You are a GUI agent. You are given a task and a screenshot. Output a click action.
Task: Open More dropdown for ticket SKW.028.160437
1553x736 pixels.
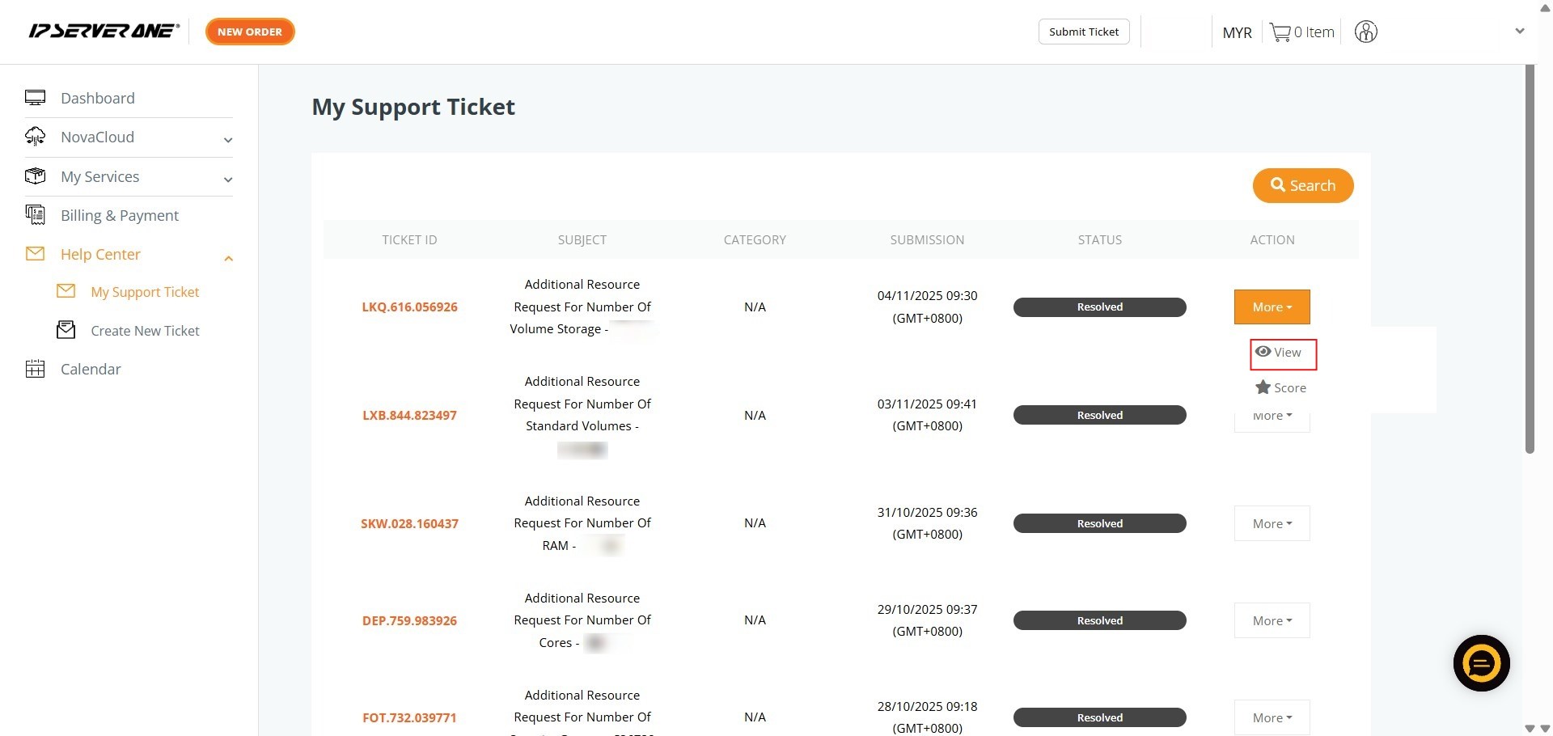[x=1272, y=524]
